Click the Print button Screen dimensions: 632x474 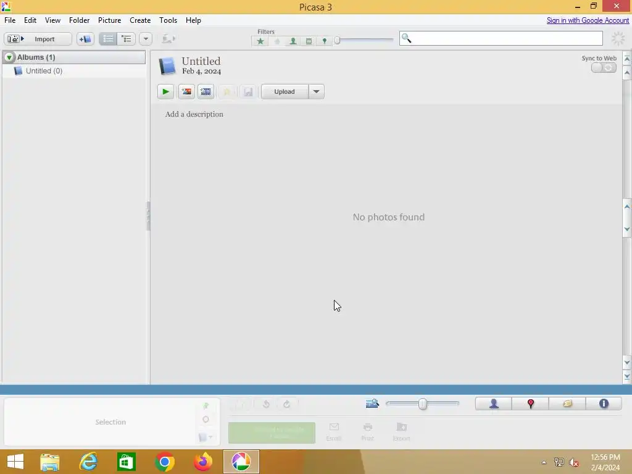367,432
